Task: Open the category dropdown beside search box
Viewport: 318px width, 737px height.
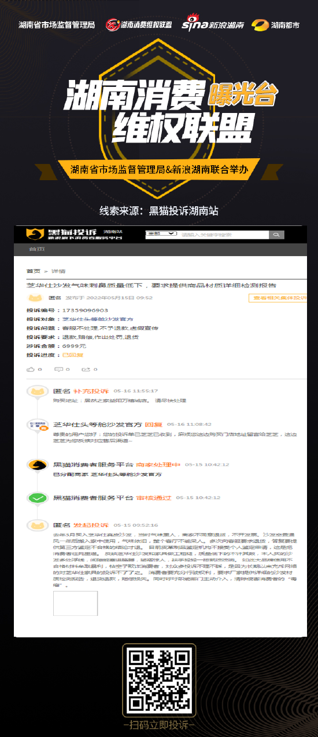Action: tap(161, 234)
